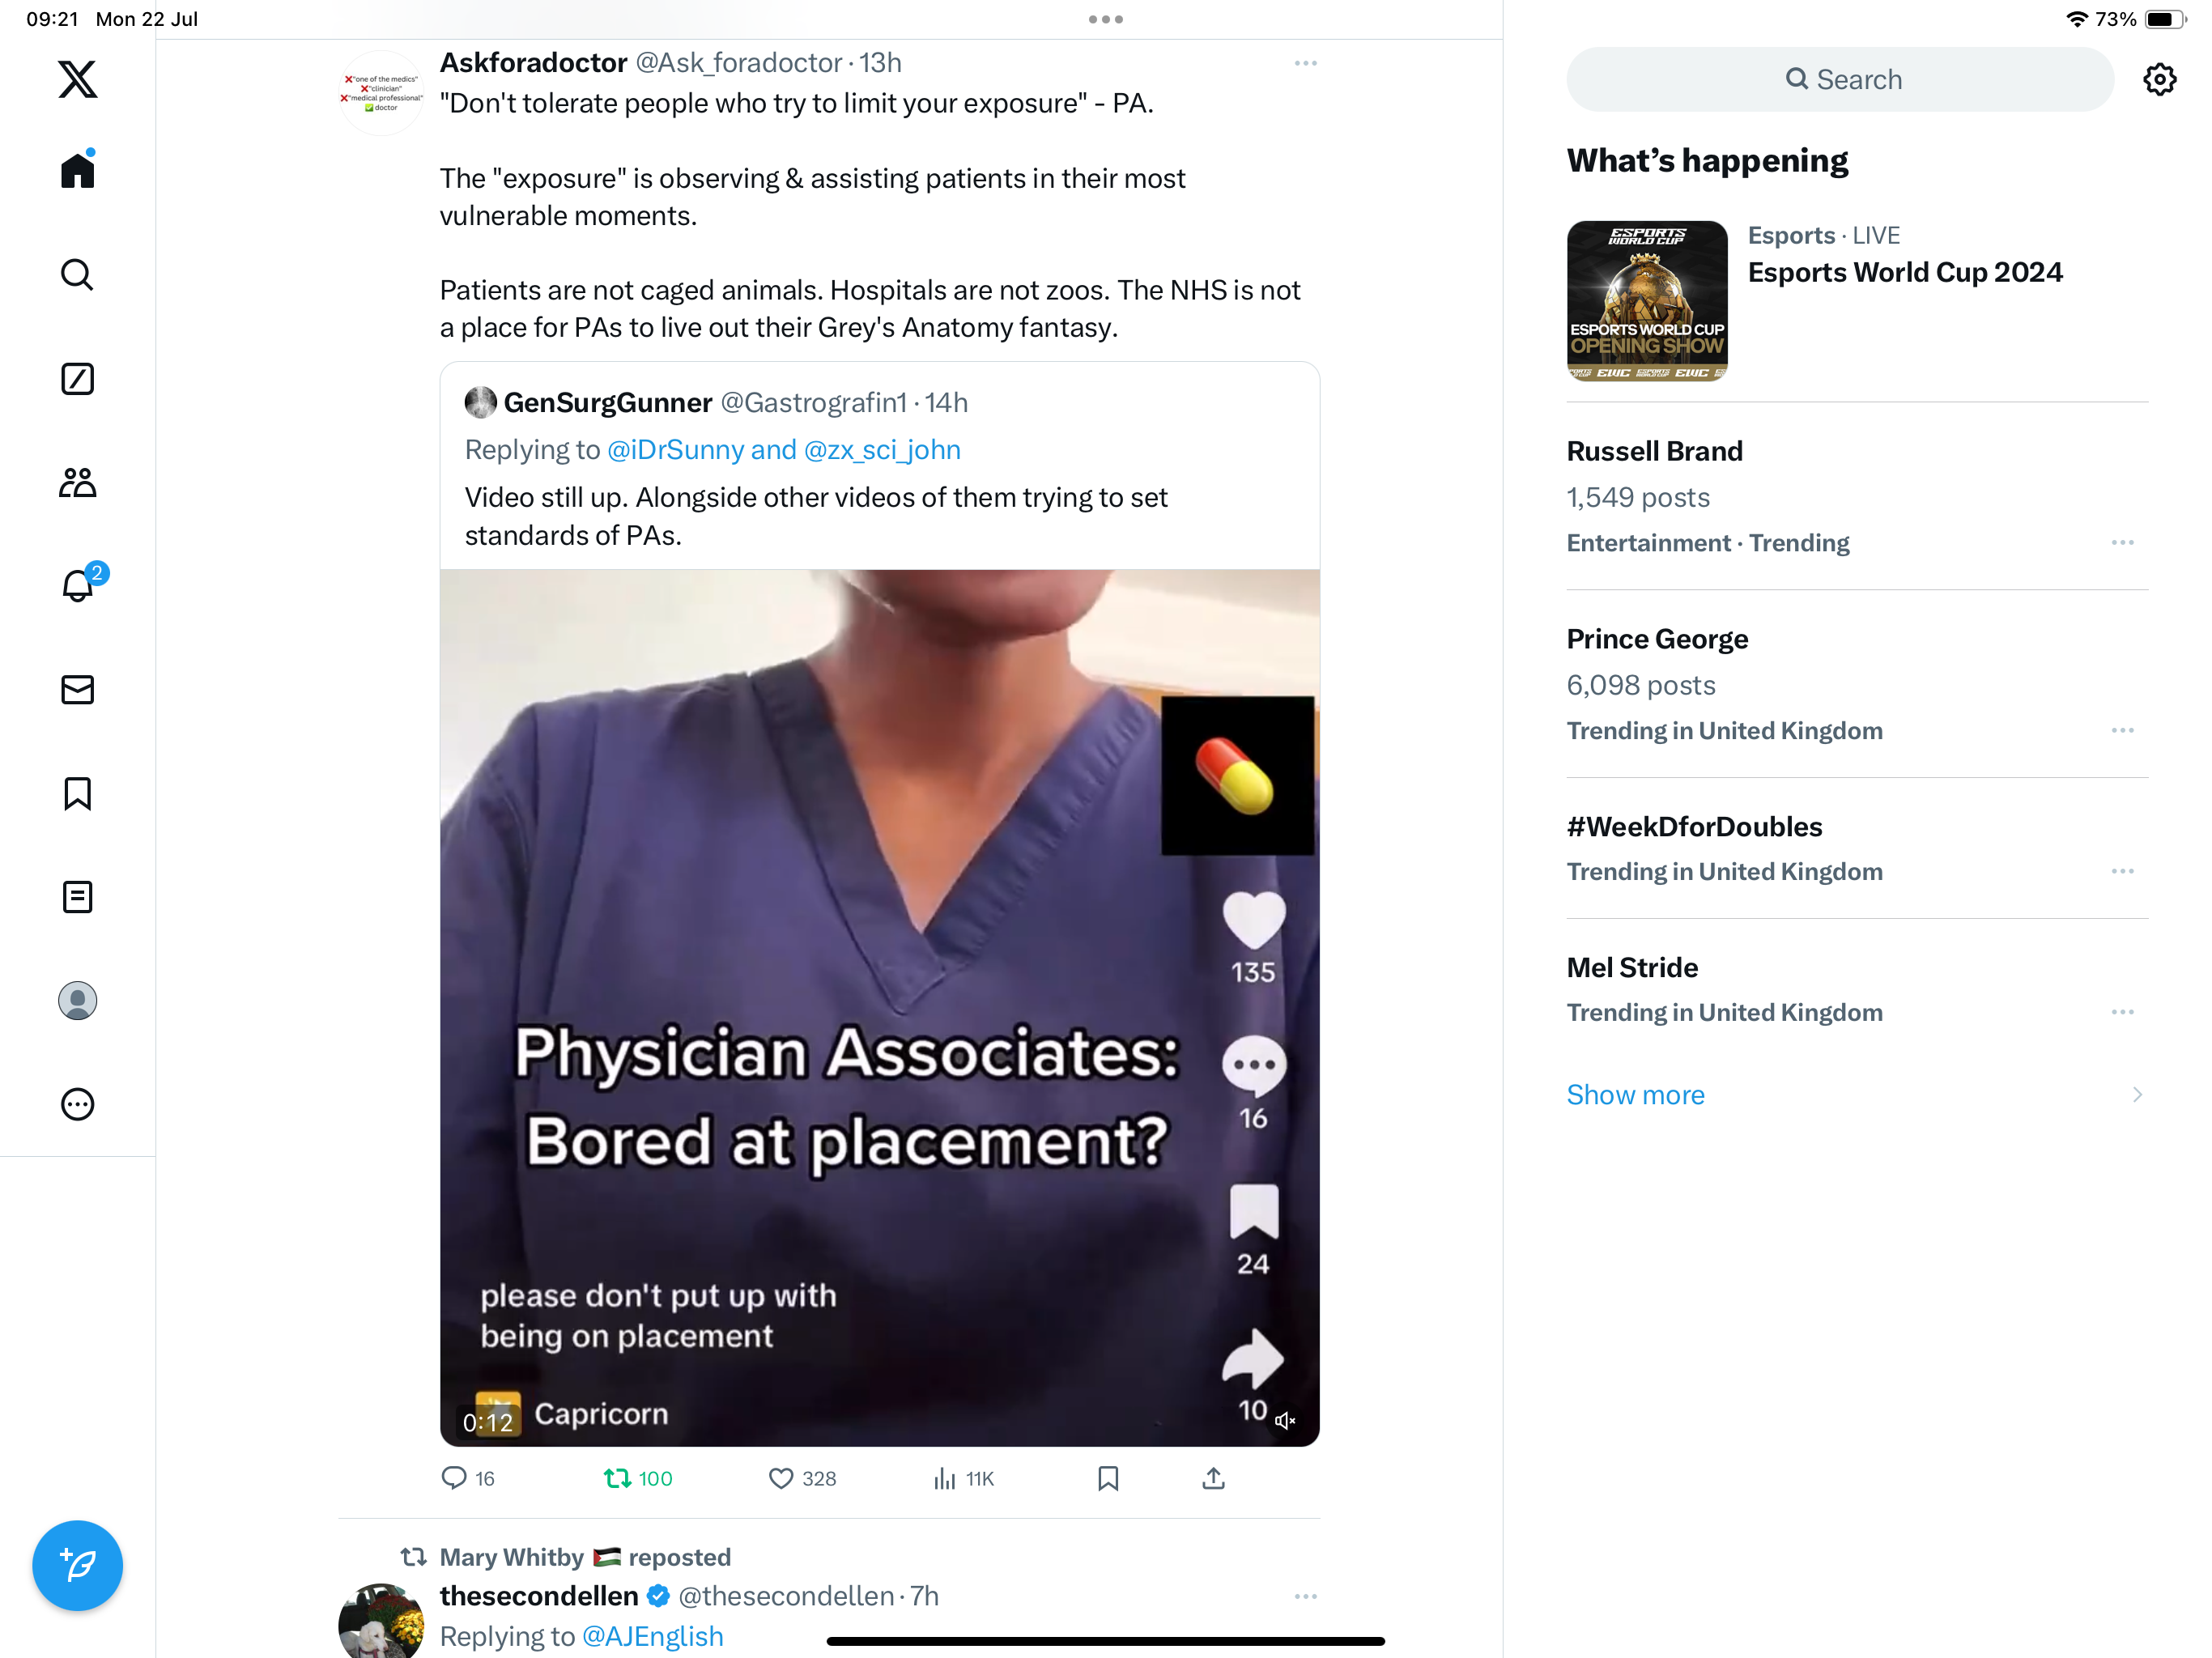Open More menu in left sidebar
Viewport: 2212px width, 1658px height.
pos(77,1104)
